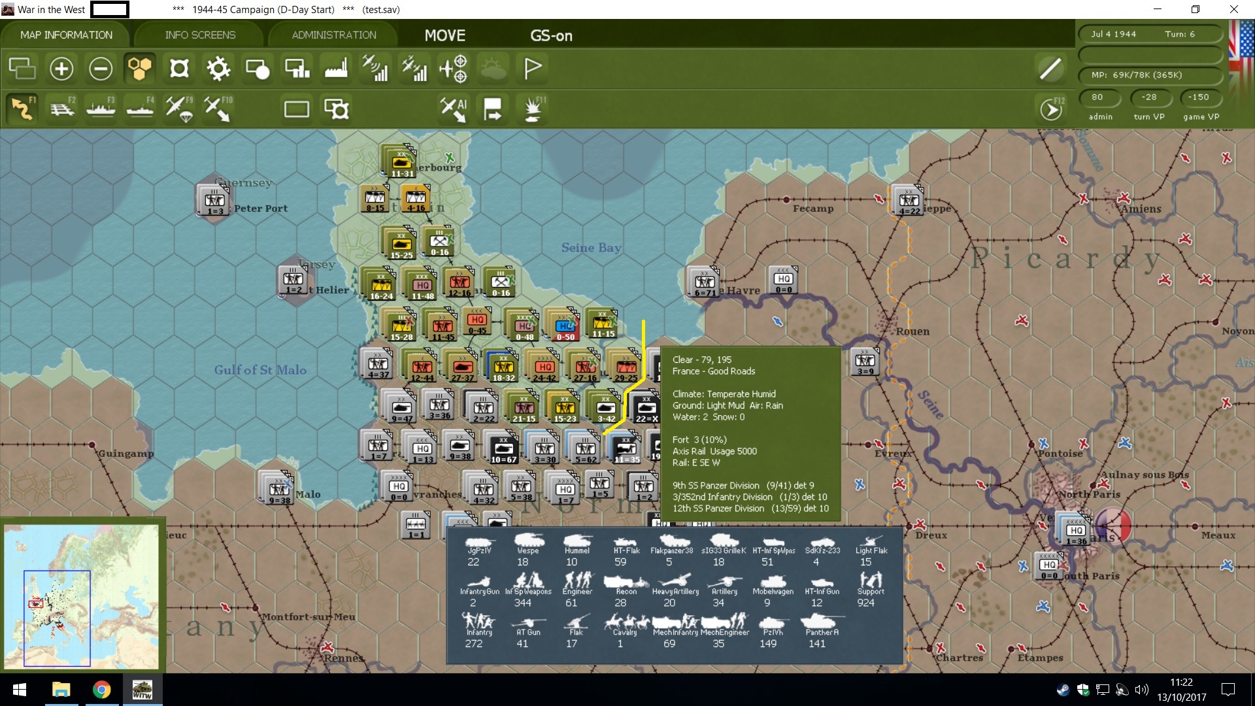This screenshot has height=706, width=1255.
Task: Click the gear-shaped factory/supply overlay icon
Action: (218, 68)
